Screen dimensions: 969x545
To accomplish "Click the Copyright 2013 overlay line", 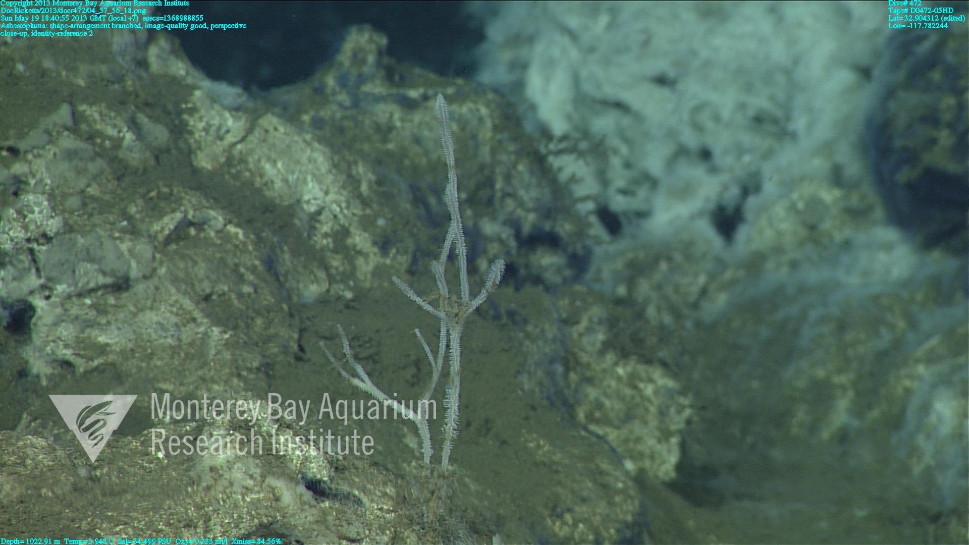I will click(95, 3).
